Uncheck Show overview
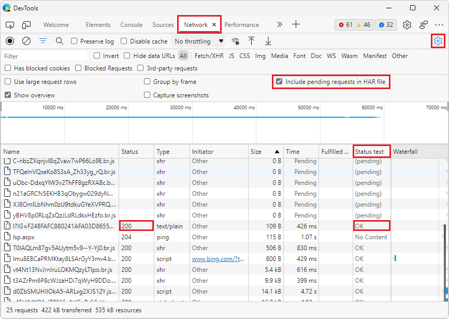Image resolution: width=449 pixels, height=319 pixels. (x=8, y=95)
